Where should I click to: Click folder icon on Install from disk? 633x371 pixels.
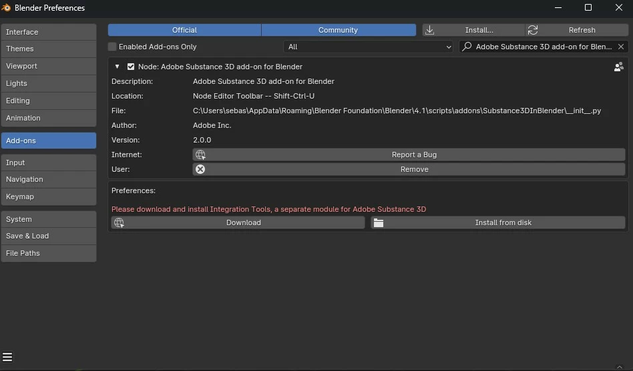[379, 222]
